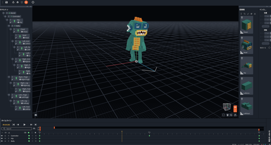
Task: Toggle the lightbulb lighting icon in viewport
Action: tap(227, 115)
